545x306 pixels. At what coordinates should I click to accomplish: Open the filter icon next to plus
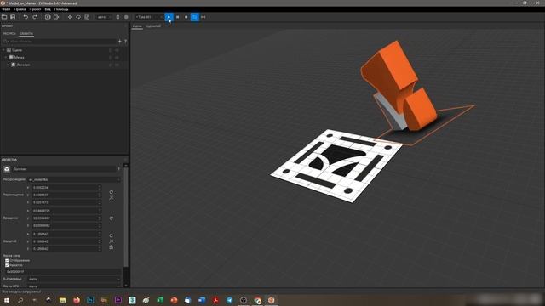coord(125,42)
